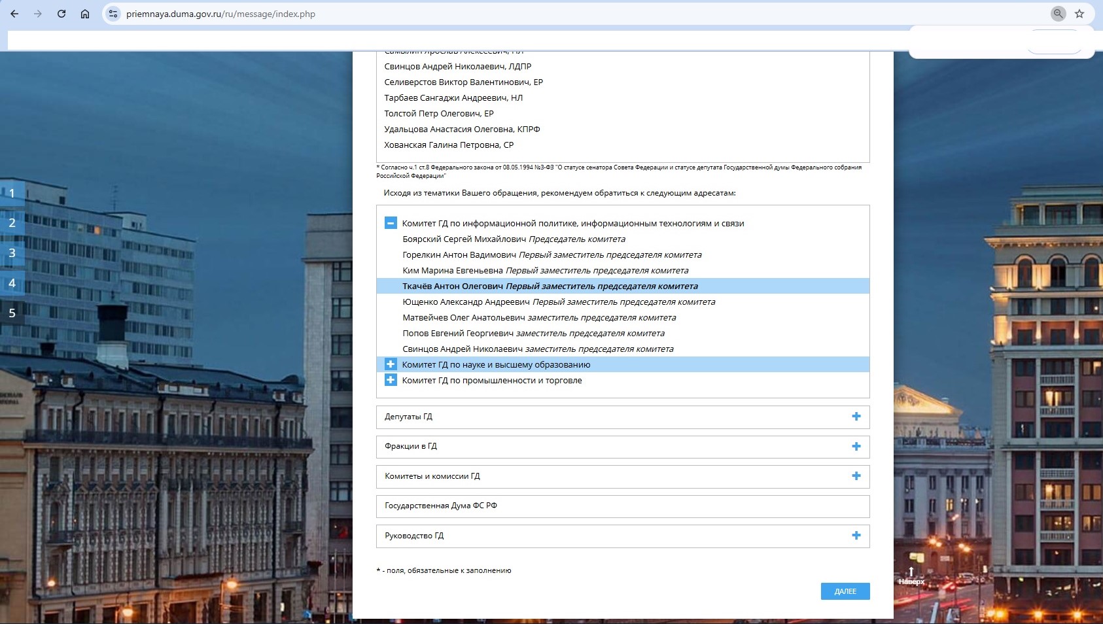Choose Удальцова Анастасия Олеговна, КПРФ
Screen dimensions: 1103x624
coord(462,130)
